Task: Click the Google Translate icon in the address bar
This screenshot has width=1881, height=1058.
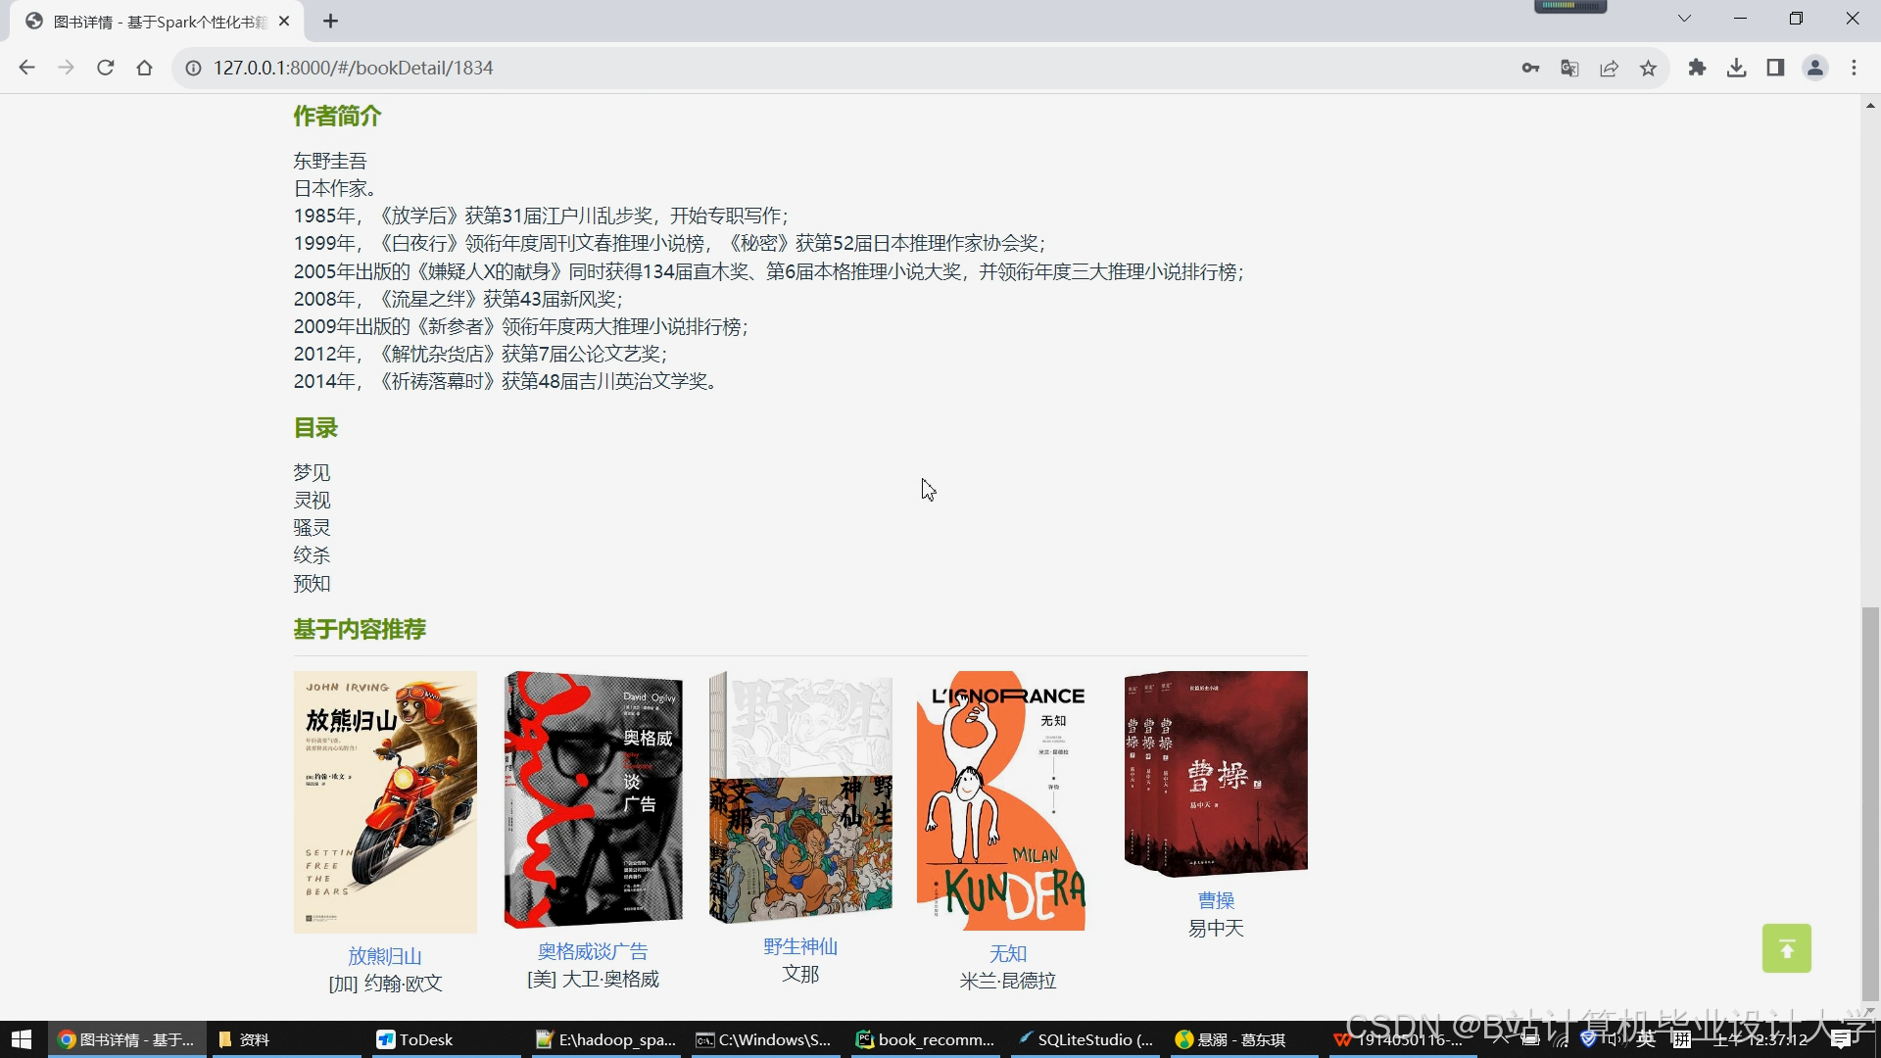Action: [x=1569, y=68]
